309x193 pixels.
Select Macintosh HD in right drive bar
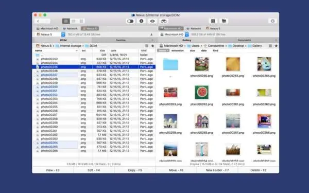click(x=171, y=28)
